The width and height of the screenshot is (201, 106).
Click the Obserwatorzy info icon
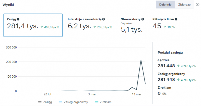pyautogui.click(x=143, y=19)
